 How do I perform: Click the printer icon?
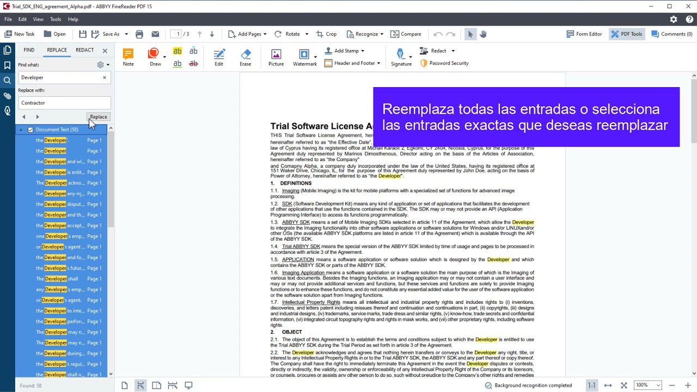point(139,34)
